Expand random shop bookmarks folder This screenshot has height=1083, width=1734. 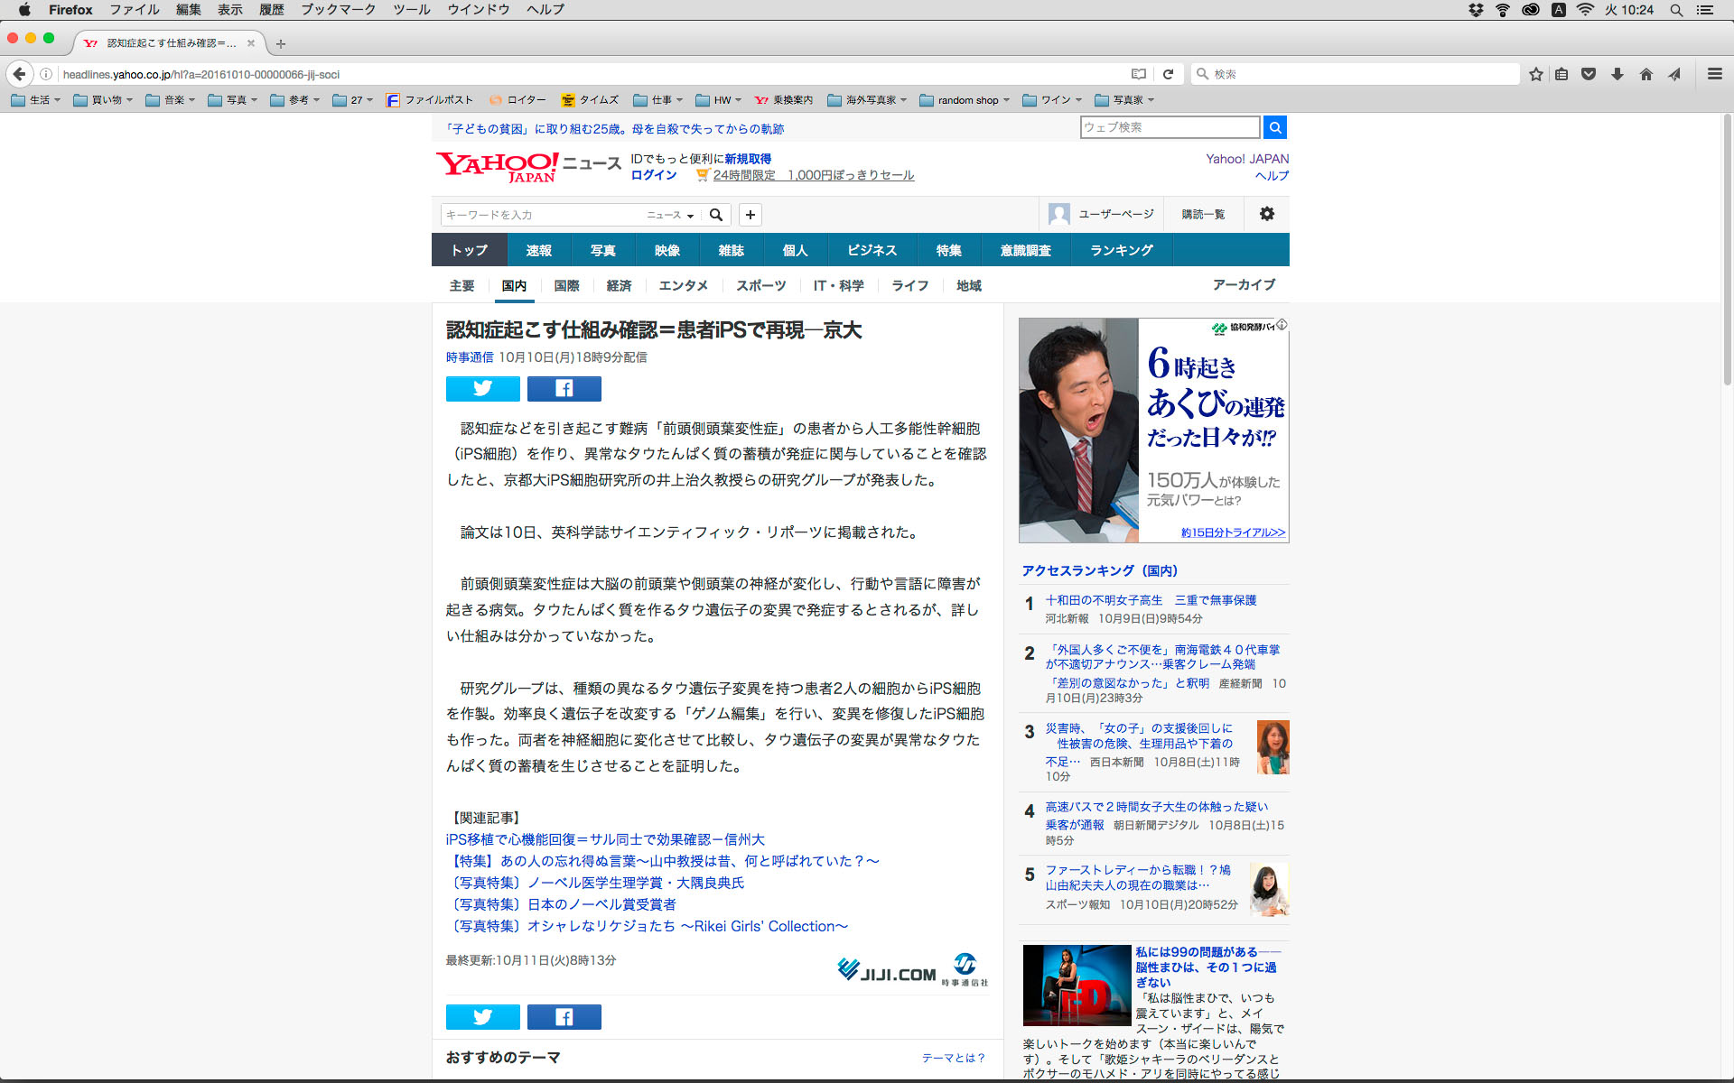[965, 100]
